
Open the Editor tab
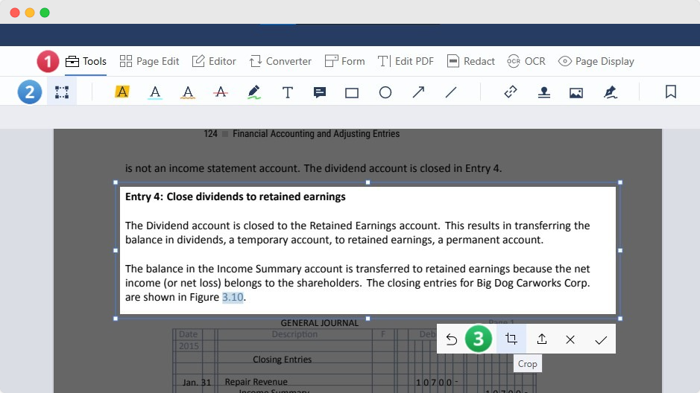click(214, 61)
